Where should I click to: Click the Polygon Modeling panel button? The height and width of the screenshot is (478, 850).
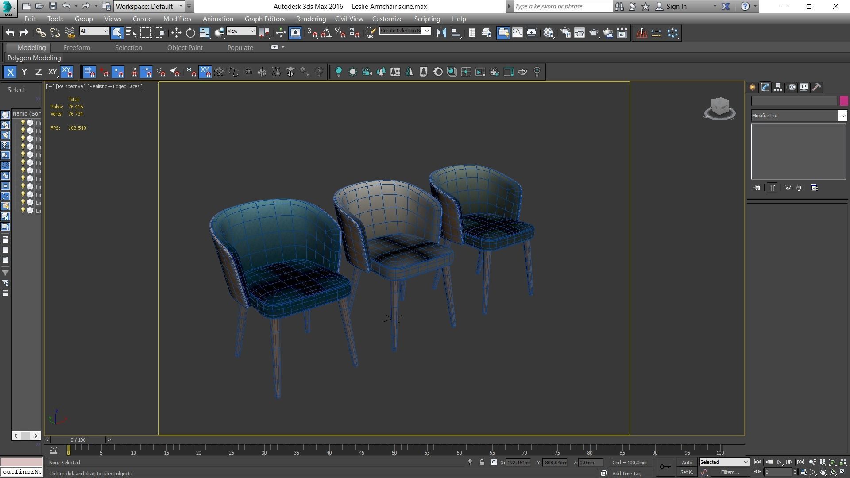pos(34,58)
